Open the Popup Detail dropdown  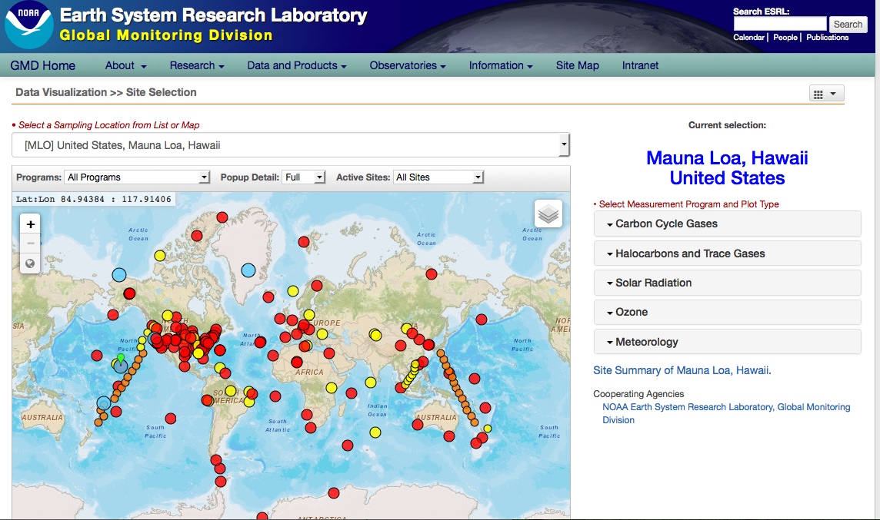[304, 177]
